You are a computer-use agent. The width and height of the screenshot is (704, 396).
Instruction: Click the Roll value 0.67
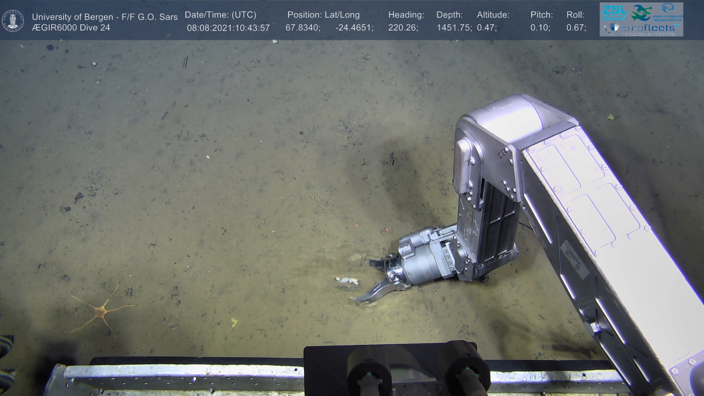coord(576,28)
